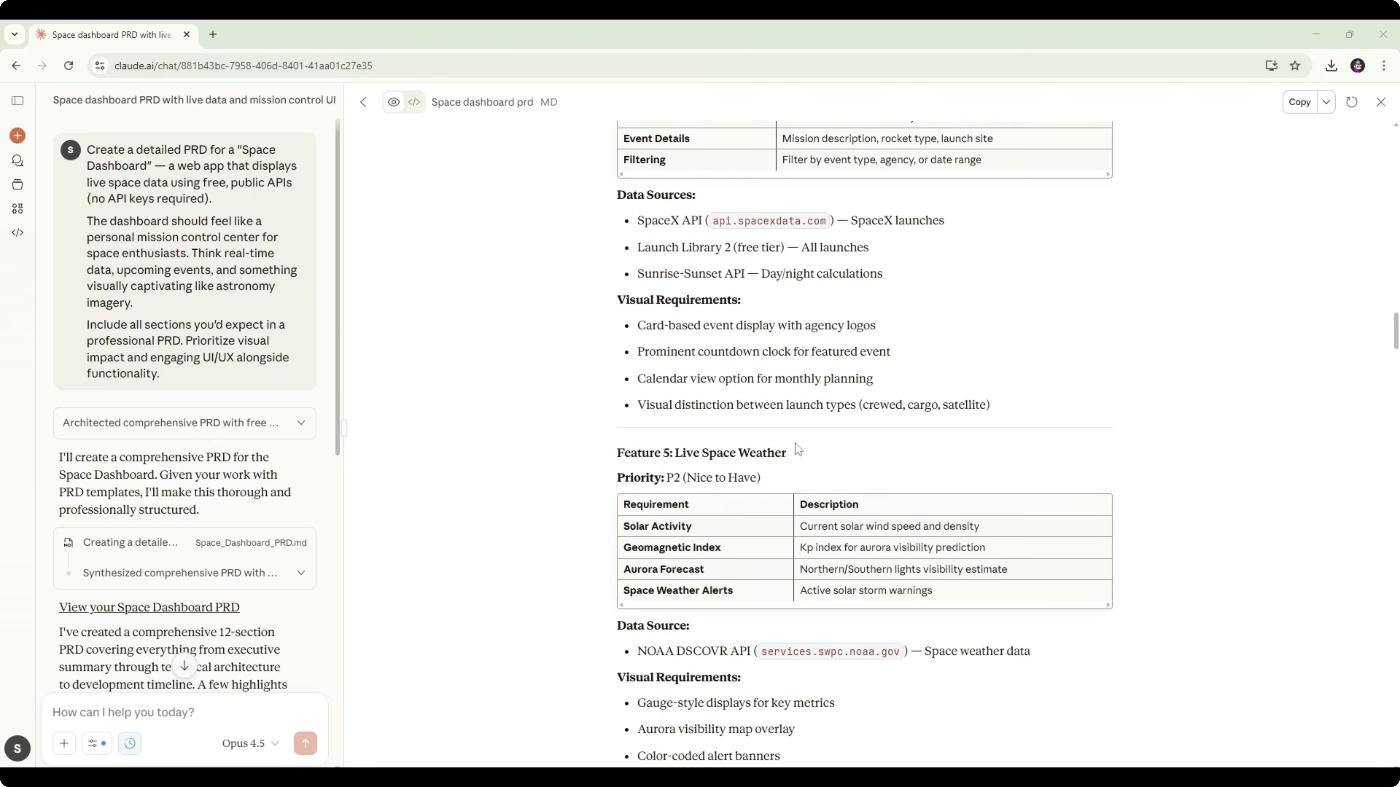Image resolution: width=1400 pixels, height=787 pixels.
Task: Open a new browser tab
Action: (x=213, y=35)
